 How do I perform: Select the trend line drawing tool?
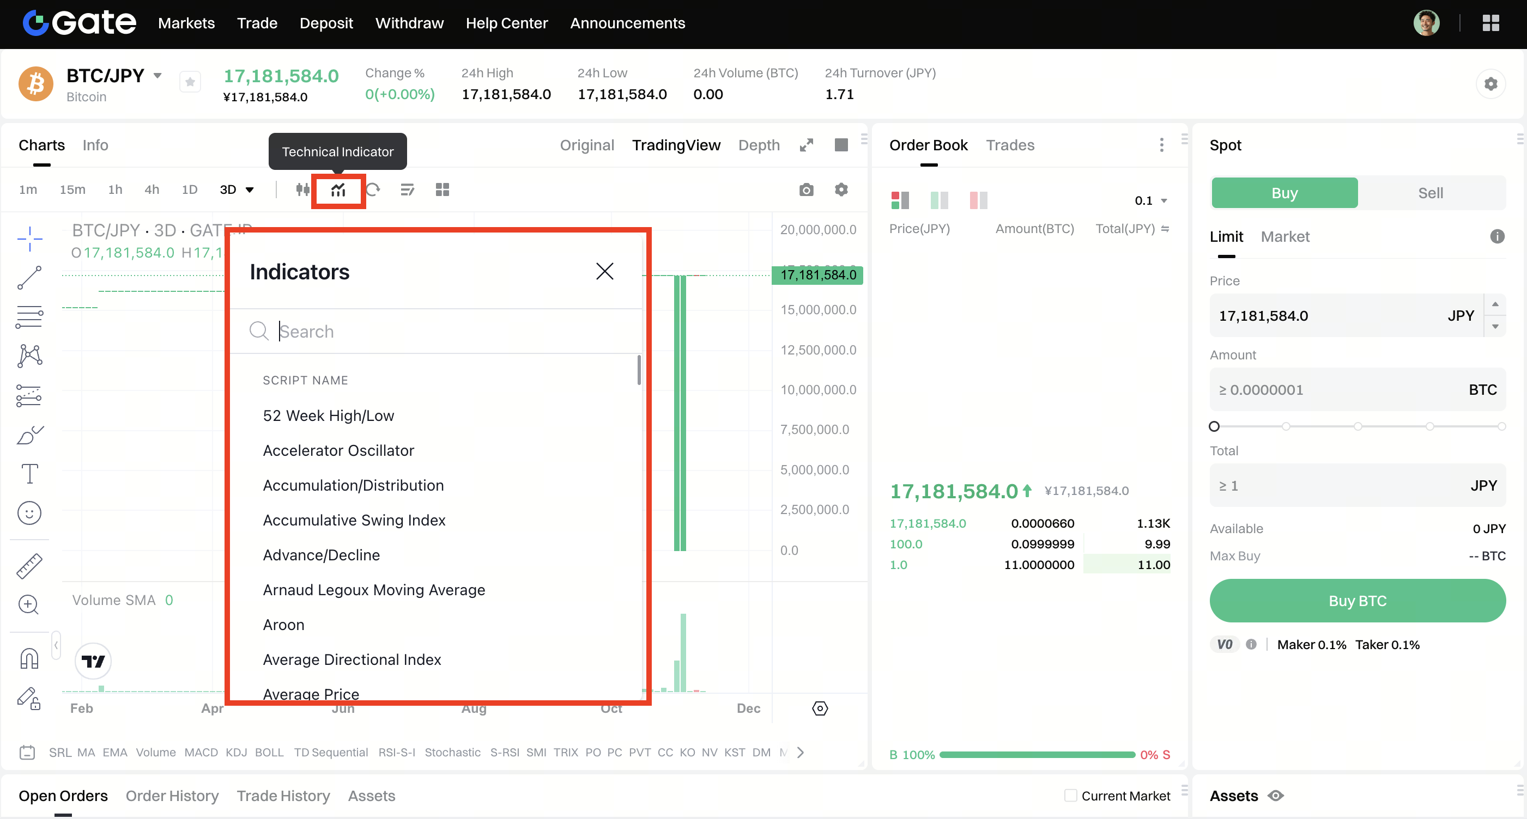29,278
